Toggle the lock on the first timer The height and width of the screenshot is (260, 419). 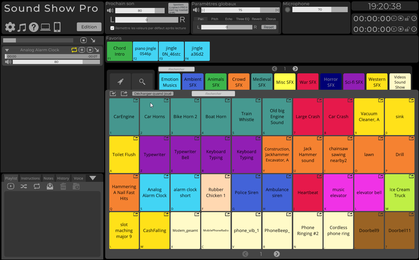pos(408,18)
